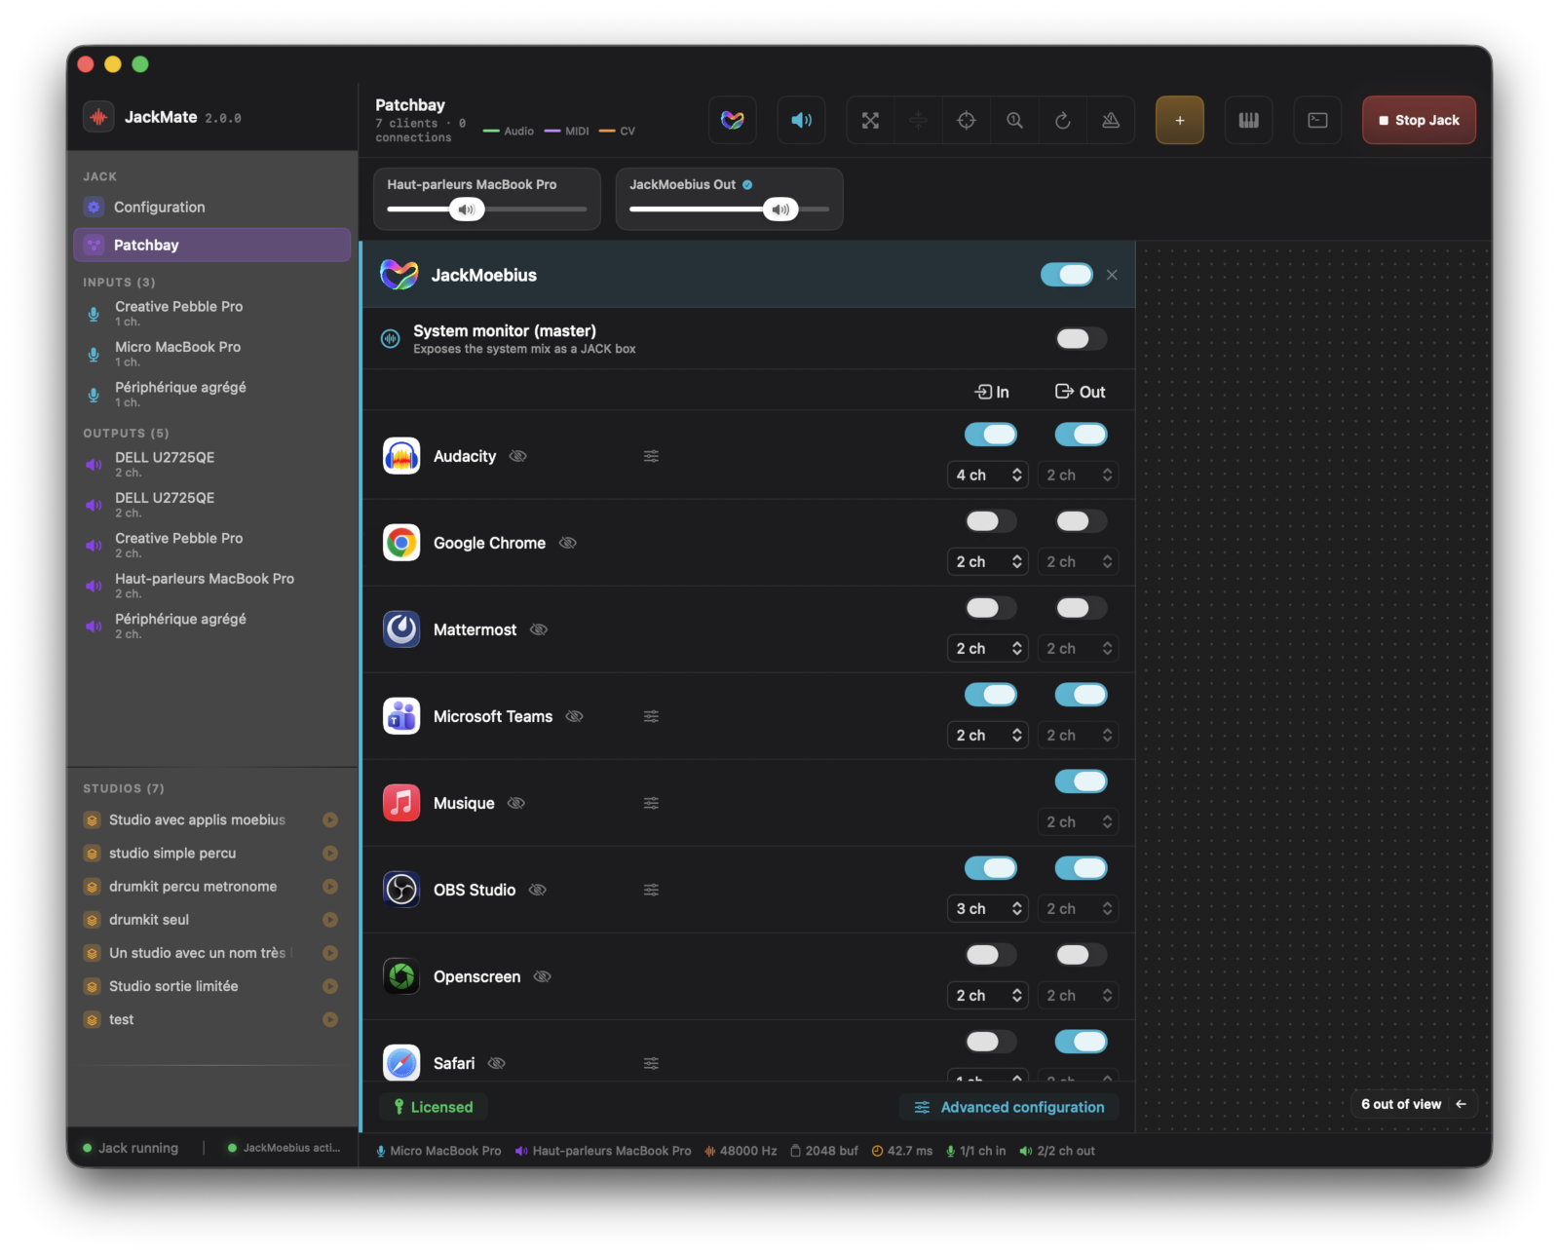This screenshot has width=1559, height=1256.
Task: Toggle System monitor (master) switch
Action: tap(1081, 338)
